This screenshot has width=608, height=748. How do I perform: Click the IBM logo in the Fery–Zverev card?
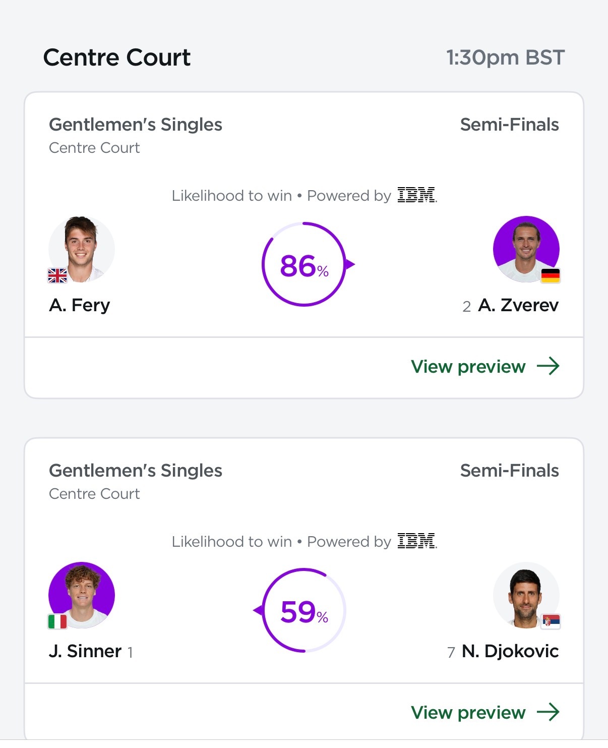[x=416, y=195]
